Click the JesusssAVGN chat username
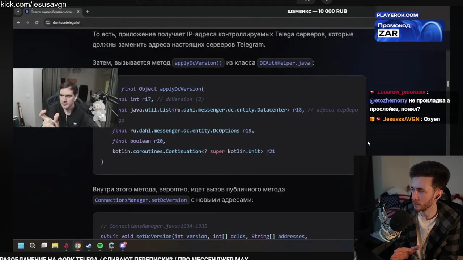This screenshot has width=463, height=260. [x=401, y=119]
